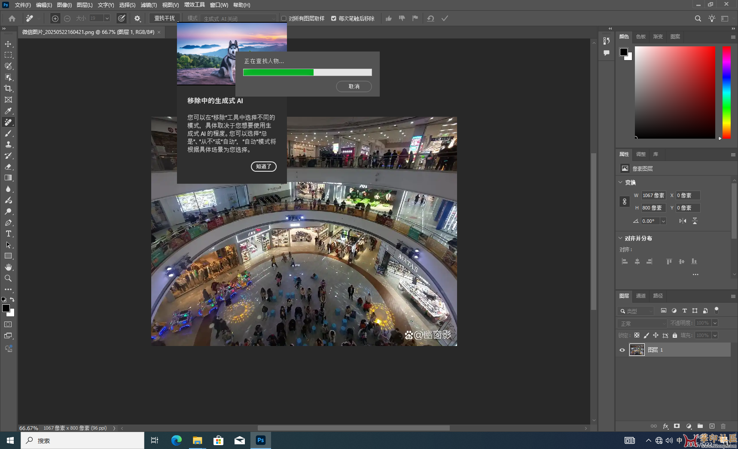
Task: Create new layer icon
Action: 712,426
